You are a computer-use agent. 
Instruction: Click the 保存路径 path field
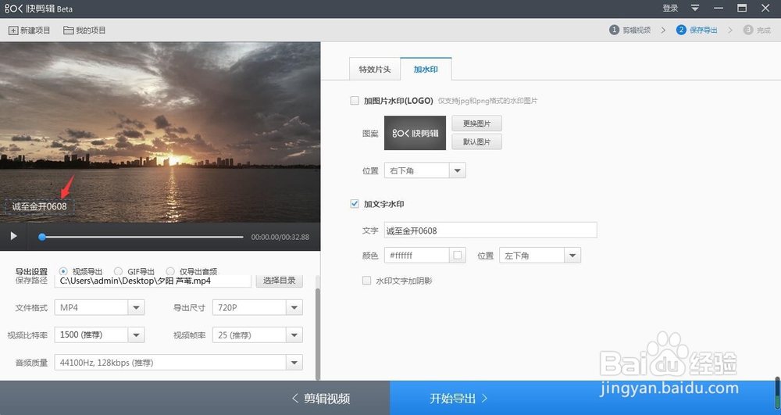tap(152, 281)
